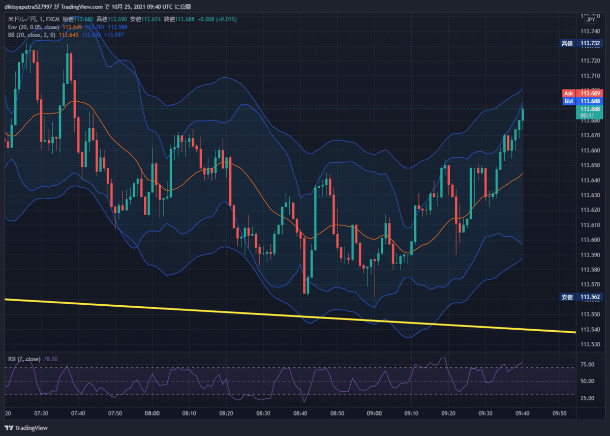This screenshot has height=436, width=610.
Task: Click the 113.650 price scale label
Action: point(590,165)
